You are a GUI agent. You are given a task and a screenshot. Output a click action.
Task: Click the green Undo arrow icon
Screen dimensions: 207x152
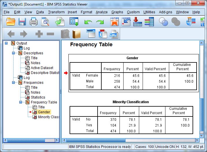(x=88, y=22)
